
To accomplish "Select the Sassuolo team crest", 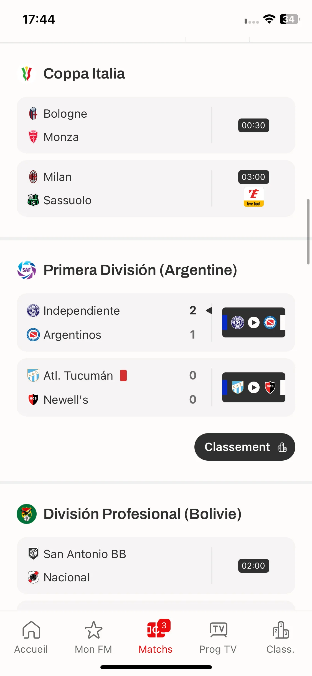I will pos(33,200).
